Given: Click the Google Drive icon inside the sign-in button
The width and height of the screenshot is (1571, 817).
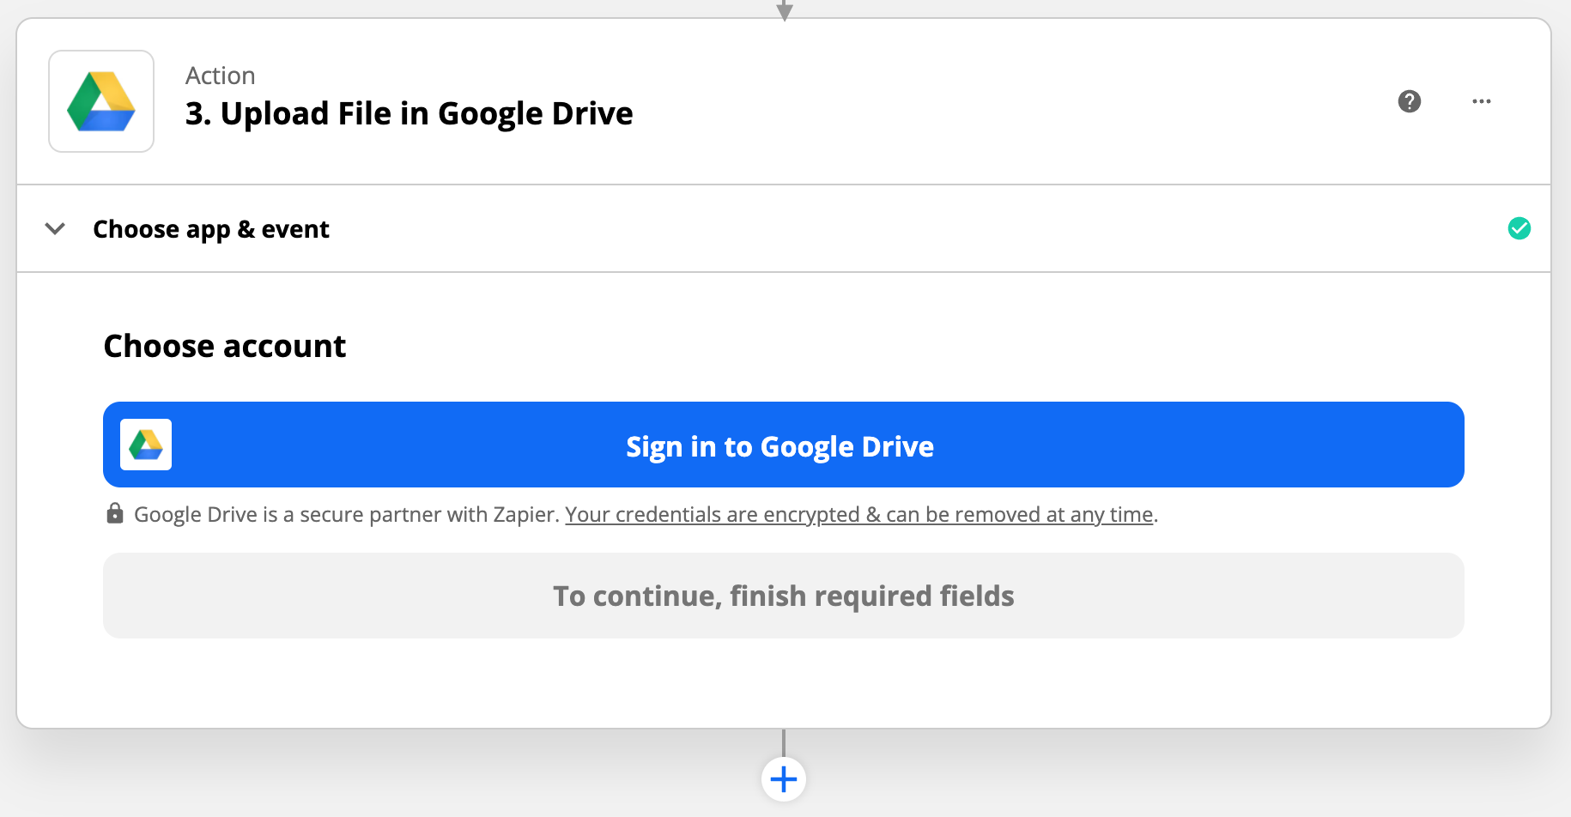Looking at the screenshot, I should [145, 445].
